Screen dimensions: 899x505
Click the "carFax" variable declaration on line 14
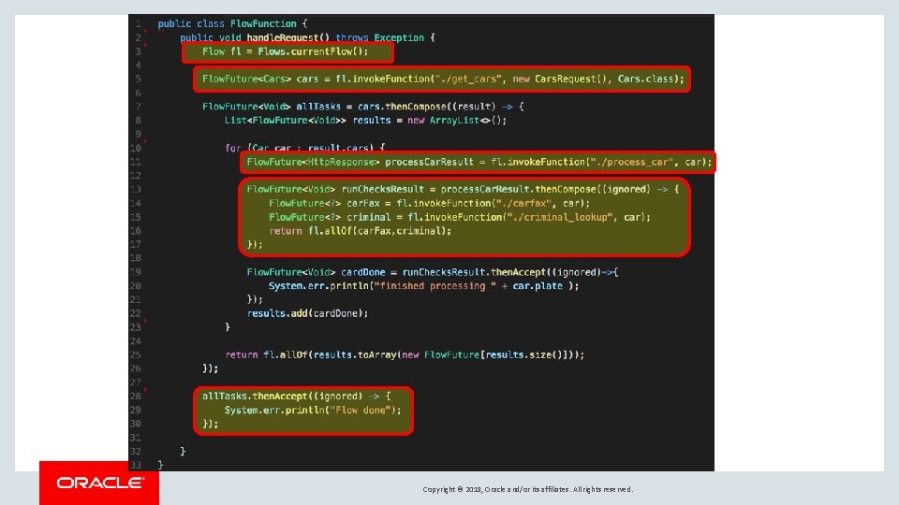[363, 203]
